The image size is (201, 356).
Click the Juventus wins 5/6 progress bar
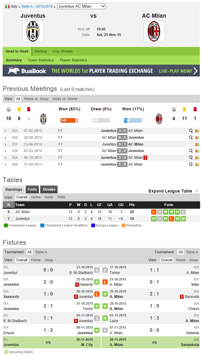pos(69,120)
